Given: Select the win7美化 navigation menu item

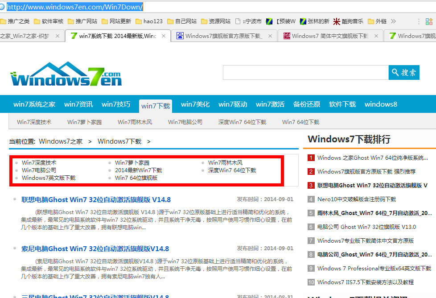Looking at the screenshot, I should [195, 104].
